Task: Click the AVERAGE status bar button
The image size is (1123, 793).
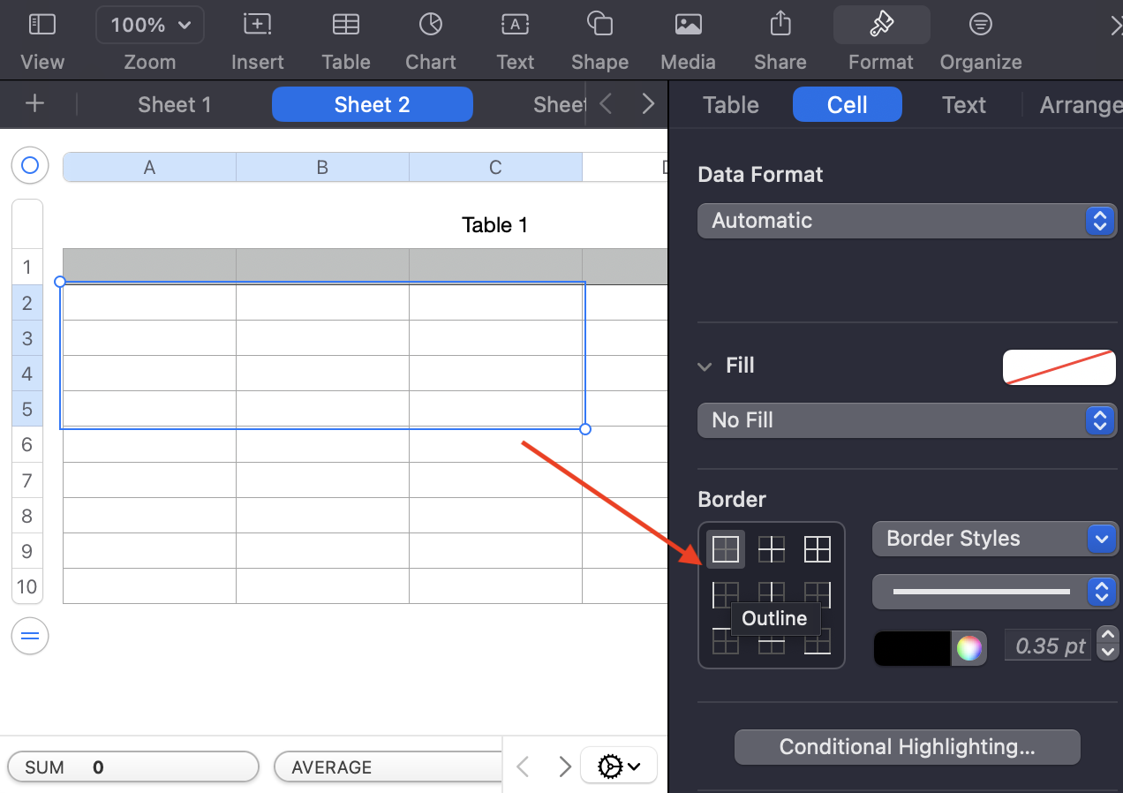Action: click(388, 767)
